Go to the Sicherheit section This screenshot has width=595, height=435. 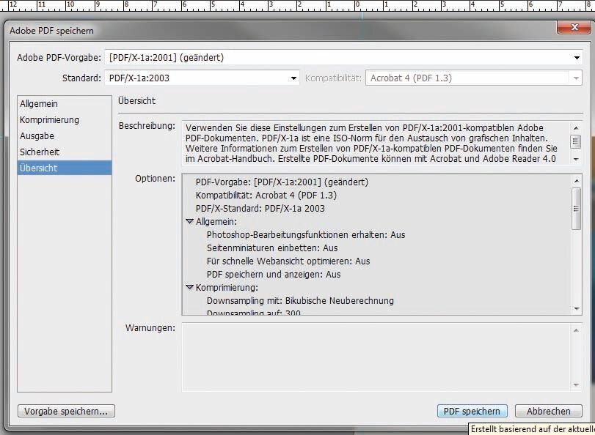[x=40, y=152]
